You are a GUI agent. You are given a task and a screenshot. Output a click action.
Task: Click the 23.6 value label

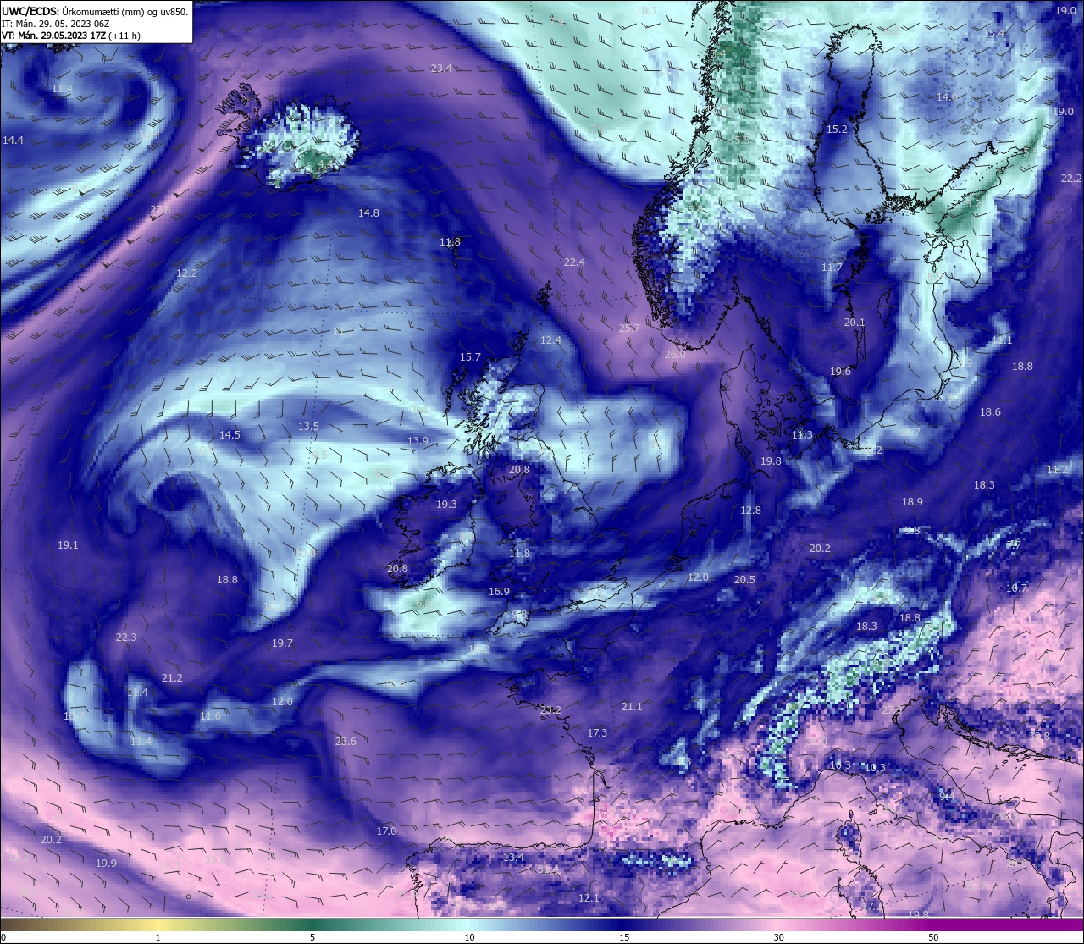click(x=346, y=742)
